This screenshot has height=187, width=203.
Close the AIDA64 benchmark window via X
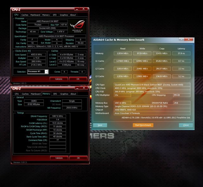pyautogui.click(x=189, y=39)
